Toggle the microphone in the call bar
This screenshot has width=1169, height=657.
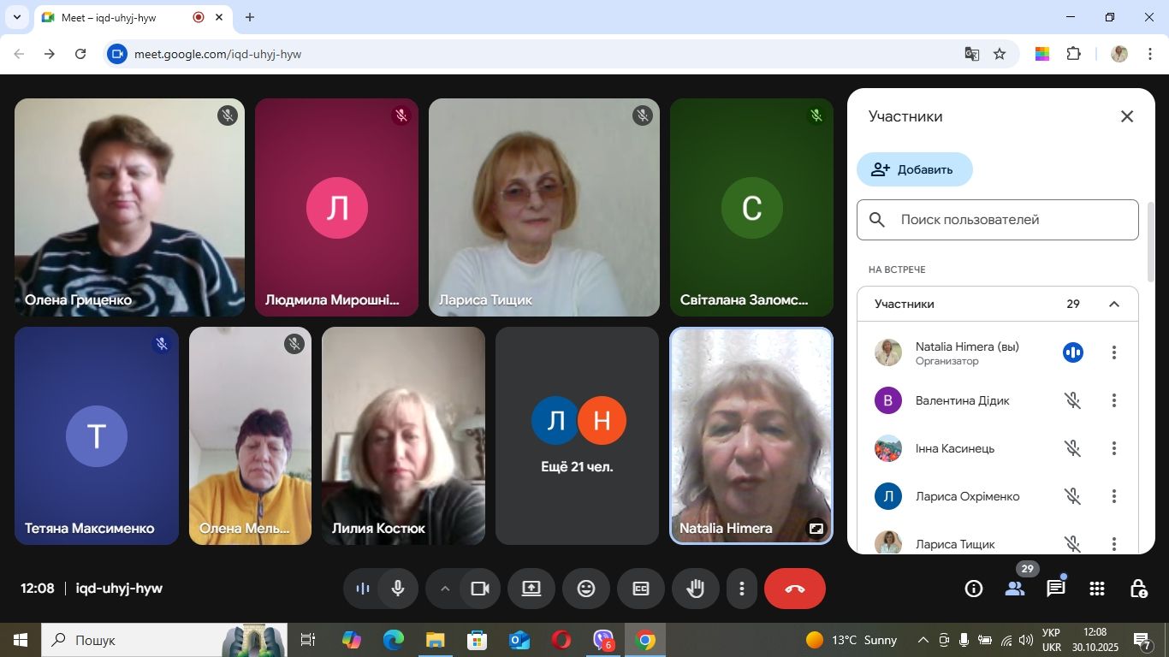pyautogui.click(x=398, y=589)
